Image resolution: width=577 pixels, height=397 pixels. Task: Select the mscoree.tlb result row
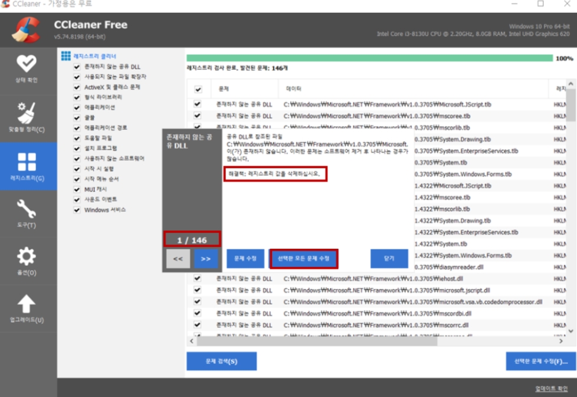point(377,116)
